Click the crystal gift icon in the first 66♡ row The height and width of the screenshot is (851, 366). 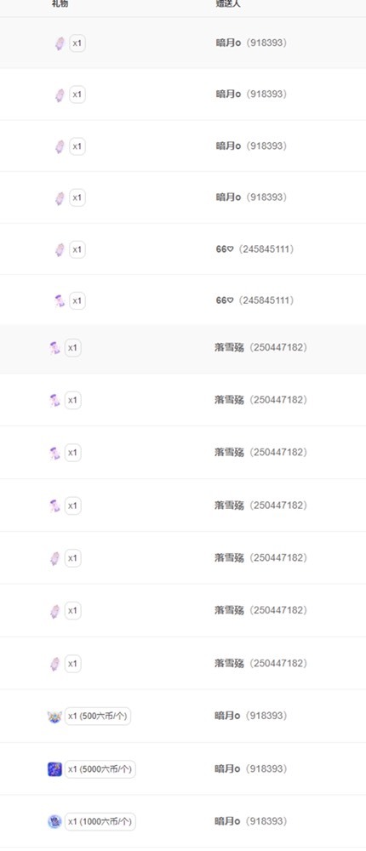pos(60,249)
